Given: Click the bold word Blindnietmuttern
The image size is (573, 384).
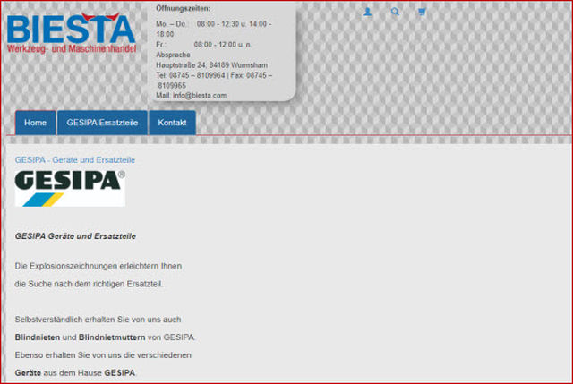Looking at the screenshot, I should pos(112,337).
